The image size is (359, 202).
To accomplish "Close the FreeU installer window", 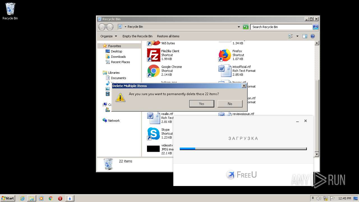I will [305, 121].
